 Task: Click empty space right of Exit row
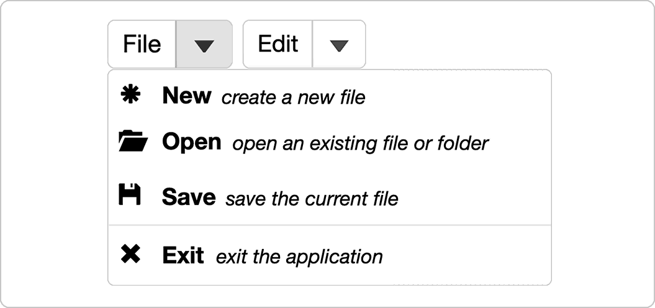click(466, 256)
